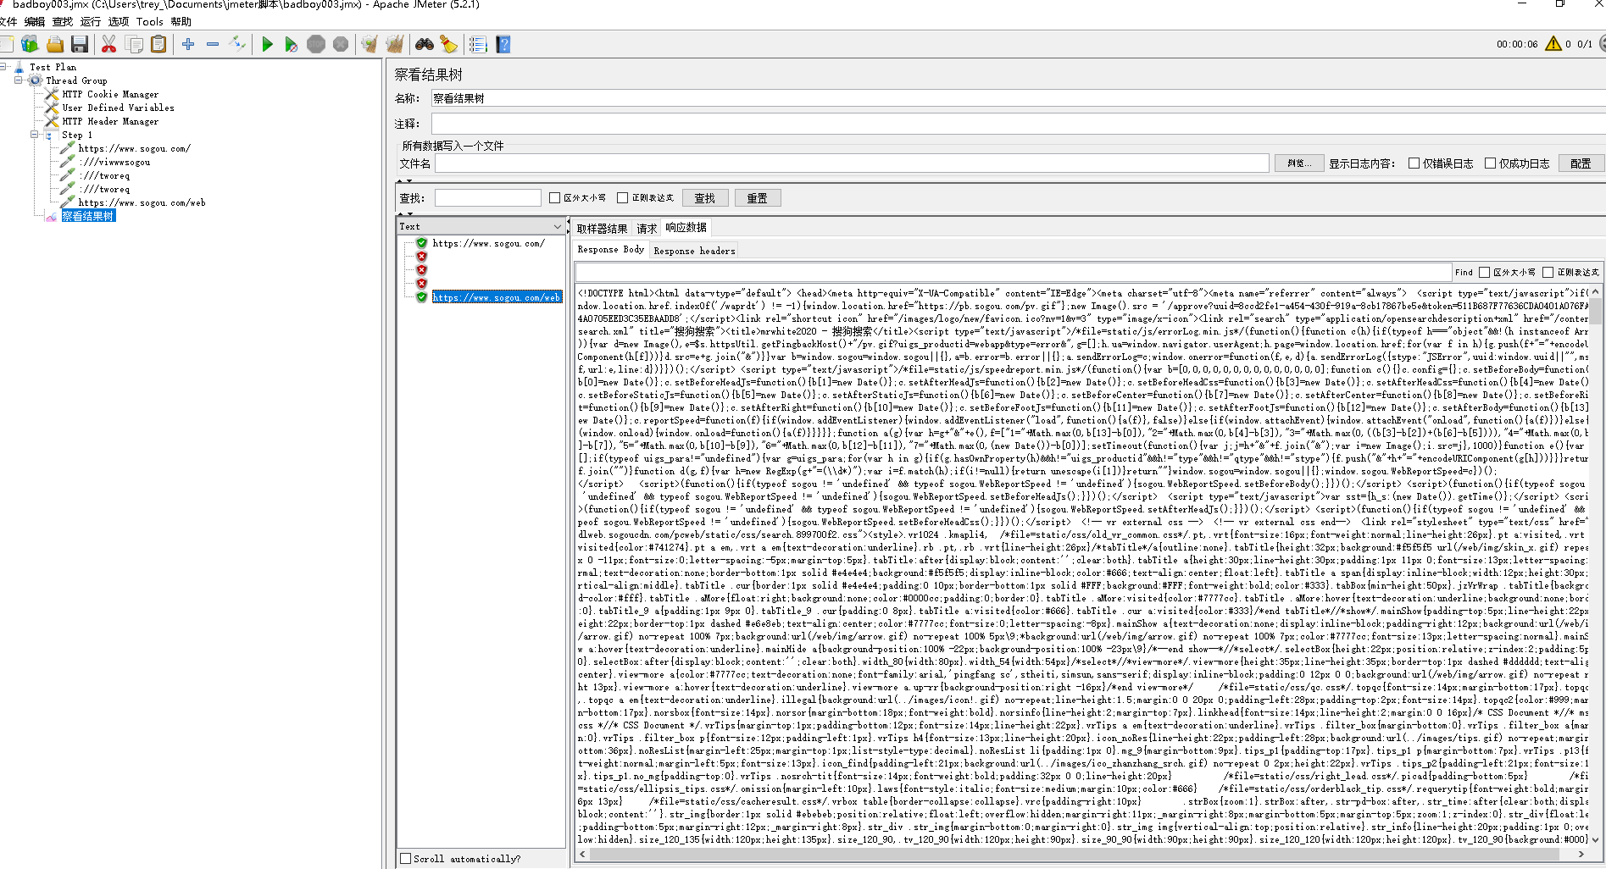Open Search with binoculars icon

click(x=424, y=44)
